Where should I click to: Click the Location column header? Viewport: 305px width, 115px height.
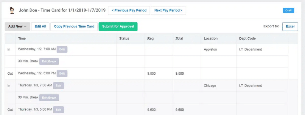tap(211, 38)
